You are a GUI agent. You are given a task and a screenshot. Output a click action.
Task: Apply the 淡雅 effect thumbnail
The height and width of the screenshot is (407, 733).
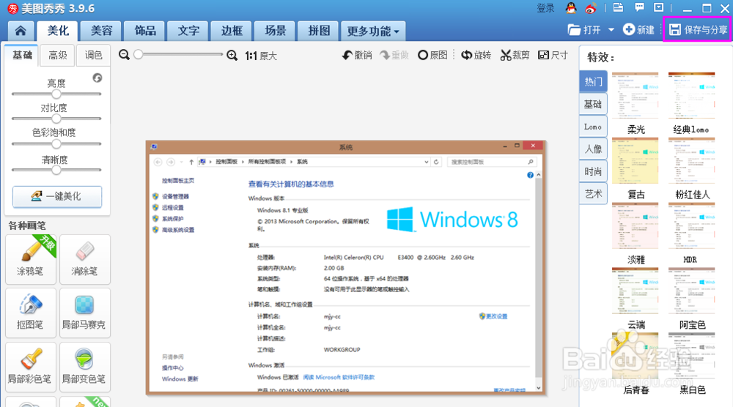pos(635,225)
